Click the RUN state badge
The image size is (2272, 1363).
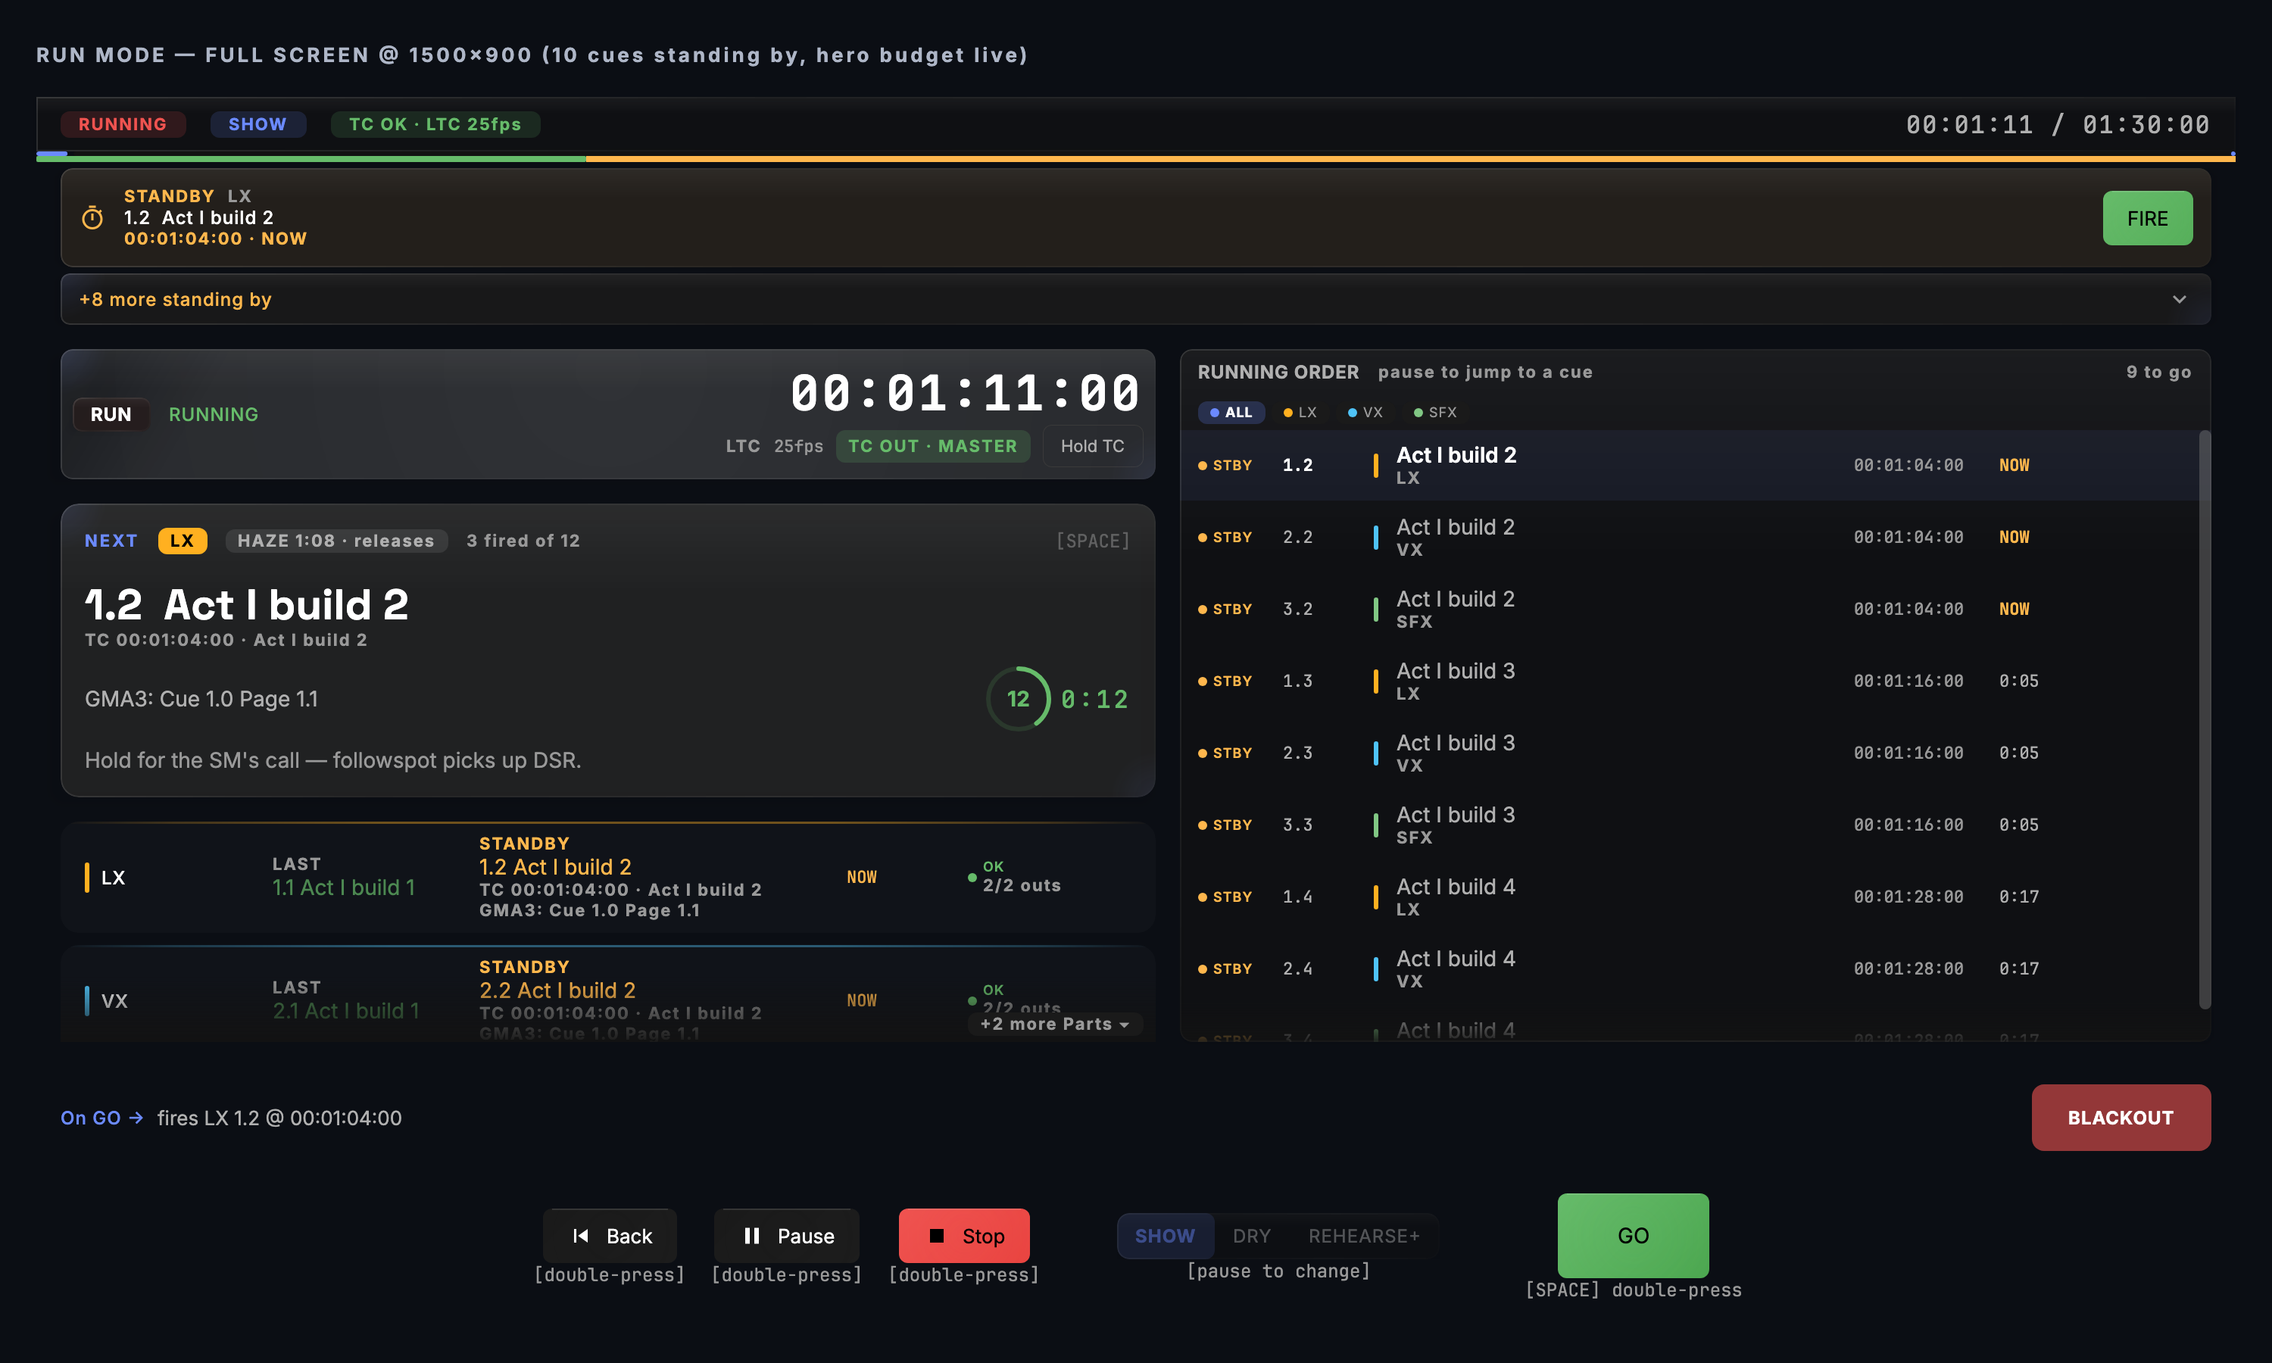coord(111,414)
